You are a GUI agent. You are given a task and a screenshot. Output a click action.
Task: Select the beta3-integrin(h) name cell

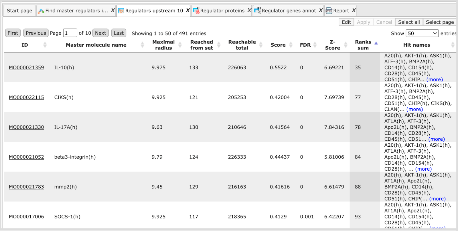coord(75,157)
